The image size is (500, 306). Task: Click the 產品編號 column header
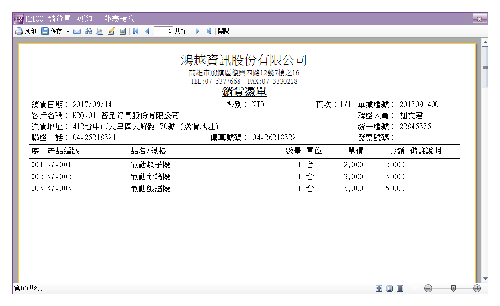(x=63, y=151)
